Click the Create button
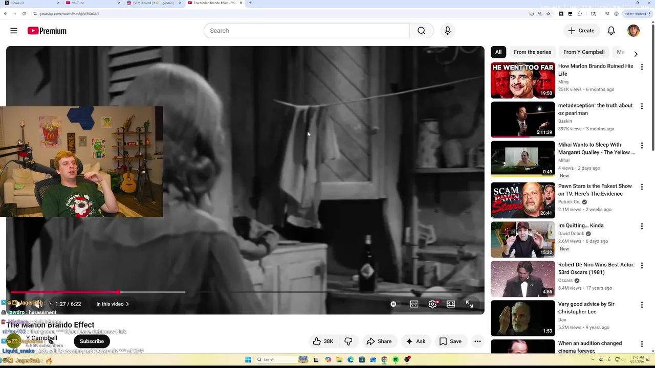Screen dimensions: 655x368 581,31
